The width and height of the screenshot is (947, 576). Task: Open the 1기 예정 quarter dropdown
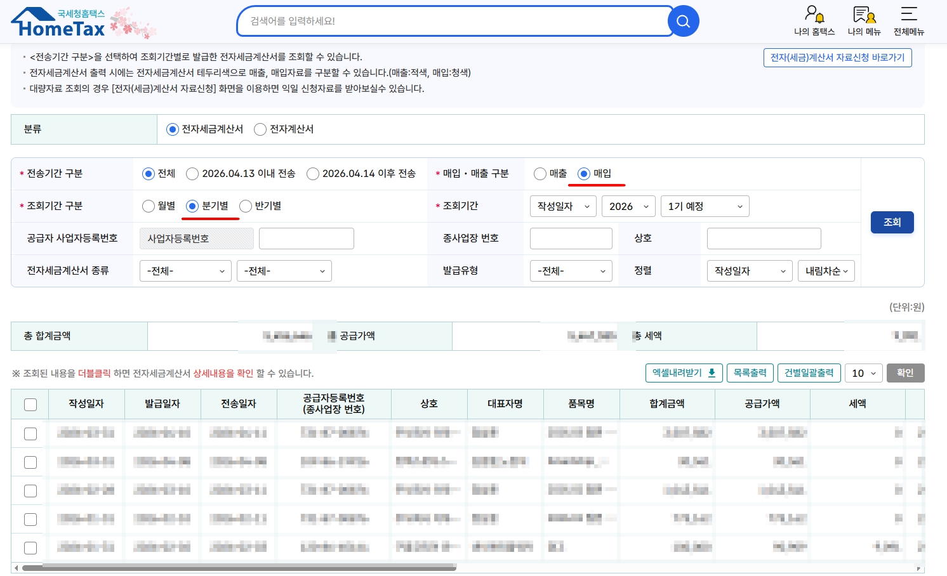705,206
